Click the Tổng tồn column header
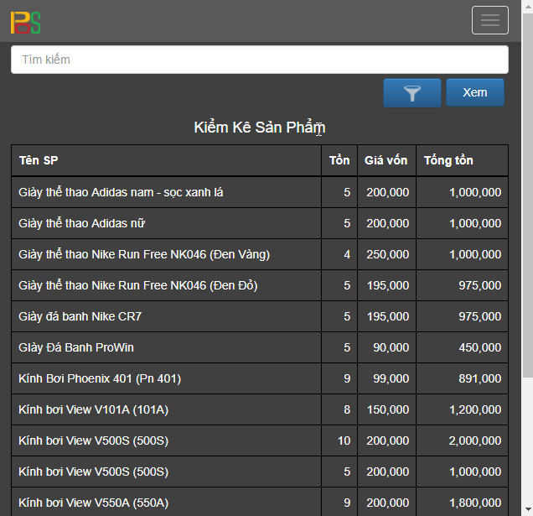The height and width of the screenshot is (516, 533). [448, 160]
